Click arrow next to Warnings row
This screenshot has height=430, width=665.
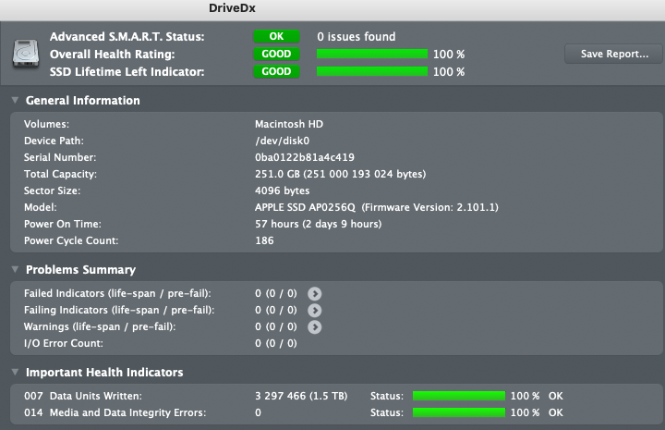click(x=315, y=326)
